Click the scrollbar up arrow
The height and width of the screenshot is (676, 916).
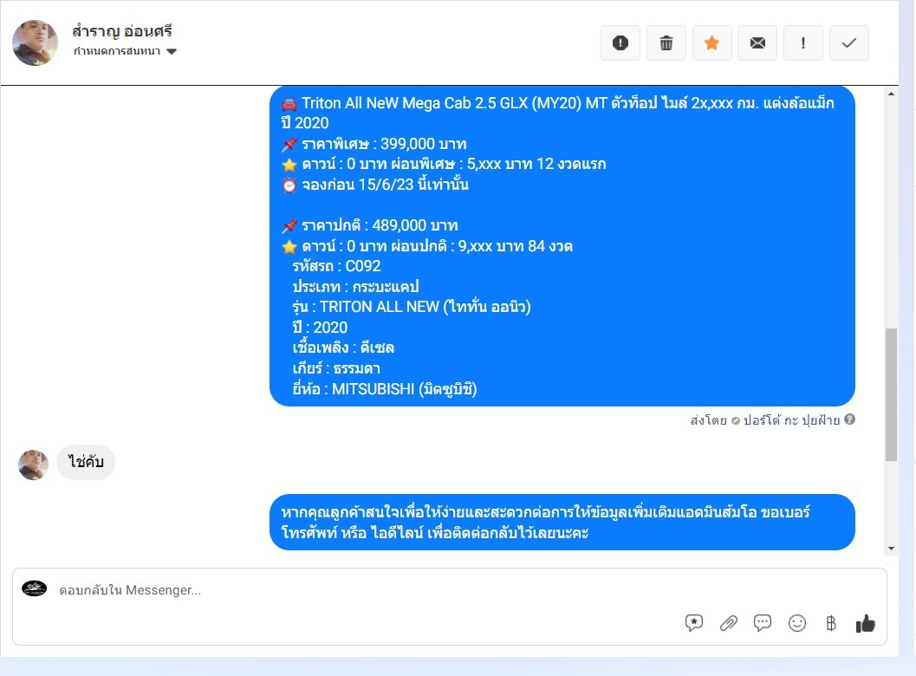point(891,94)
